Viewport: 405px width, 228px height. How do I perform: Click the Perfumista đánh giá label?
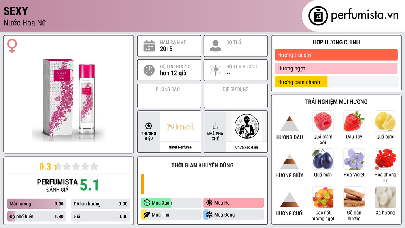tap(57, 185)
